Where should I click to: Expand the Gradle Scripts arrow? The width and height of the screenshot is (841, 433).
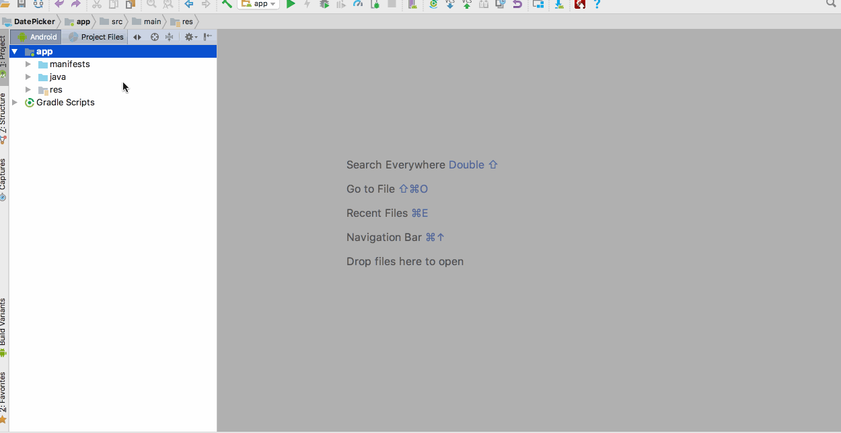tap(15, 103)
